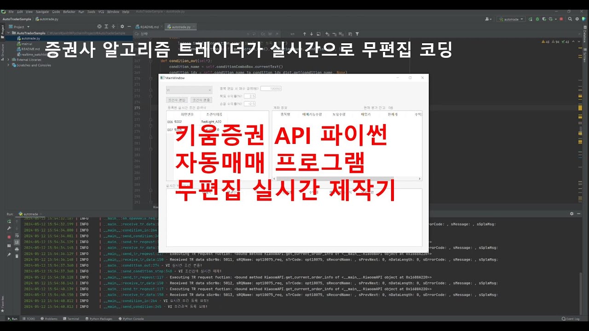Open the VCS menu
Viewport: 589px width, 331px height.
point(101,11)
